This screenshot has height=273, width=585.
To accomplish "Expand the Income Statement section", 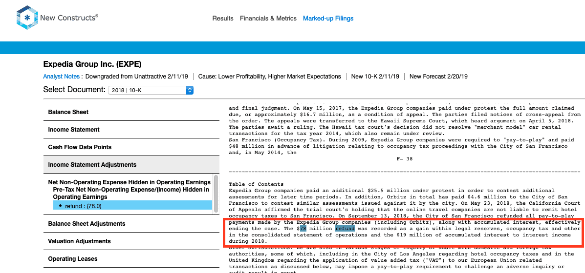I will 131,130.
